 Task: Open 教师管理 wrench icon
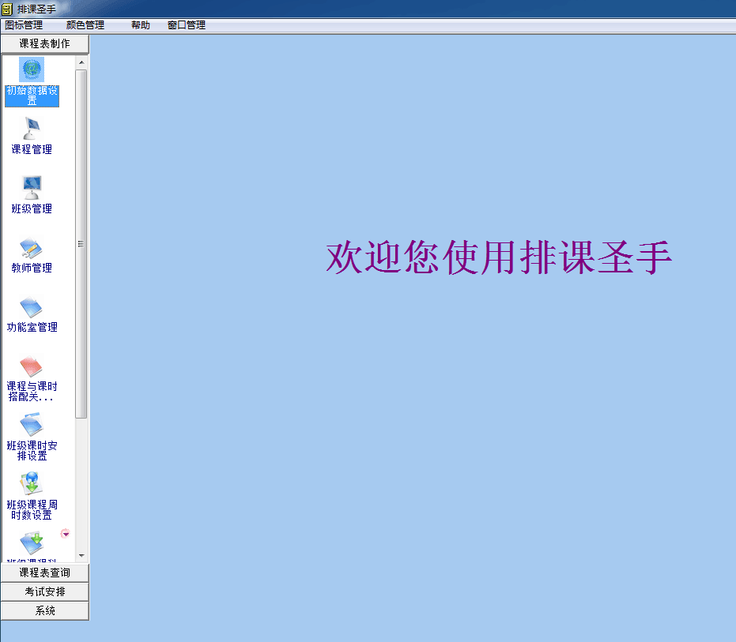coord(32,249)
